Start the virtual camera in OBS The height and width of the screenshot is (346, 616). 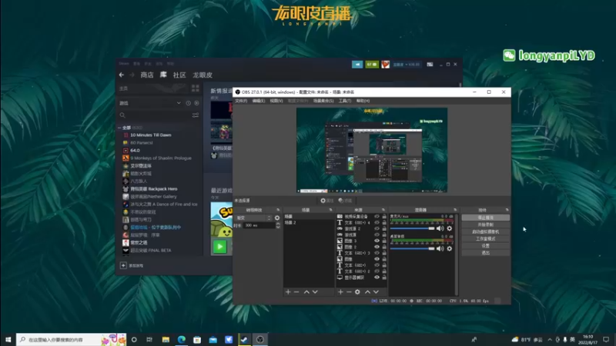486,231
